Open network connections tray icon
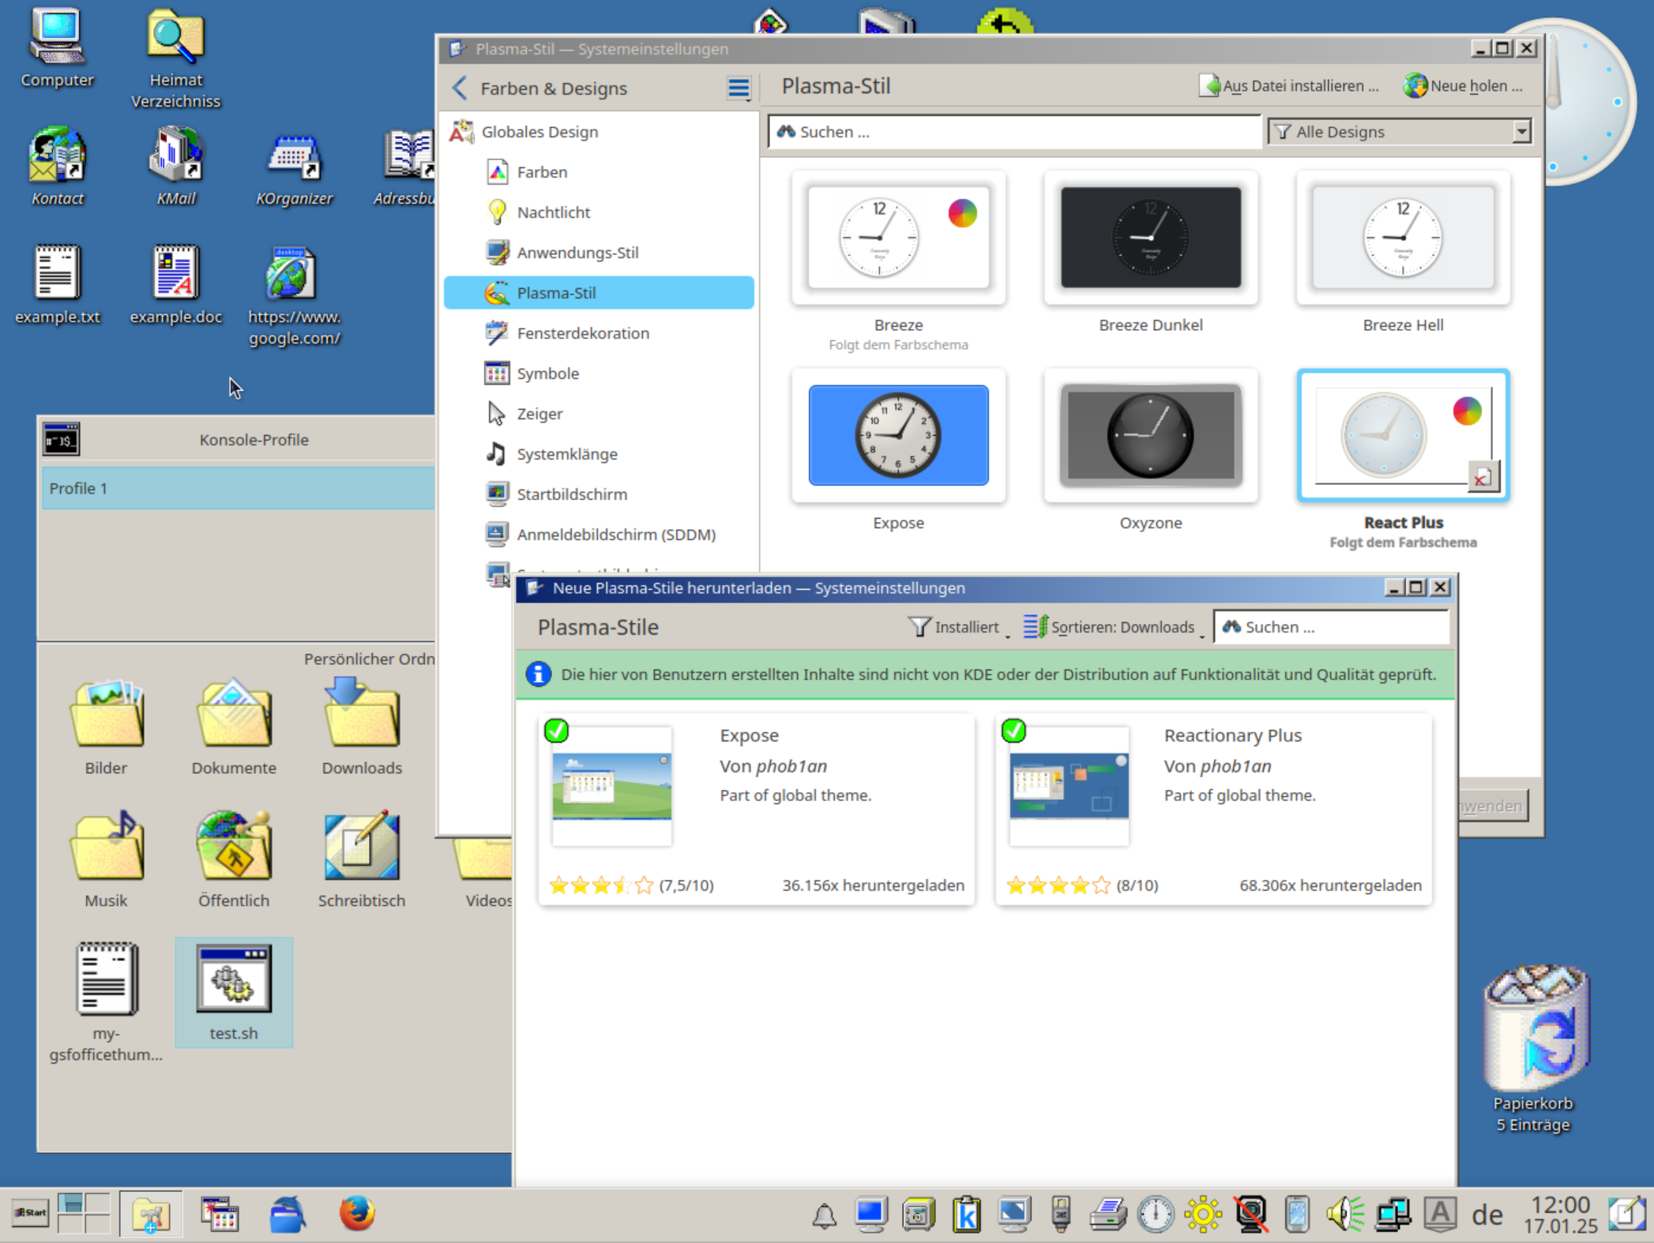Screen dimensions: 1654x1243 pos(1393,1215)
